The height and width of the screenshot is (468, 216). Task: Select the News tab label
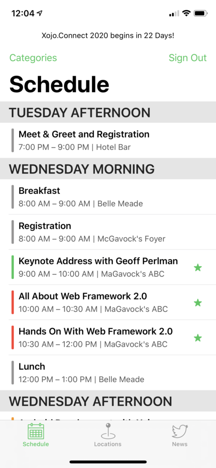click(179, 444)
